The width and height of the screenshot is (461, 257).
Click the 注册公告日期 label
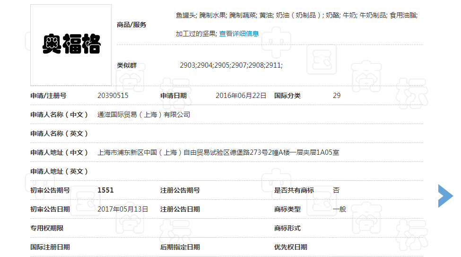point(180,209)
